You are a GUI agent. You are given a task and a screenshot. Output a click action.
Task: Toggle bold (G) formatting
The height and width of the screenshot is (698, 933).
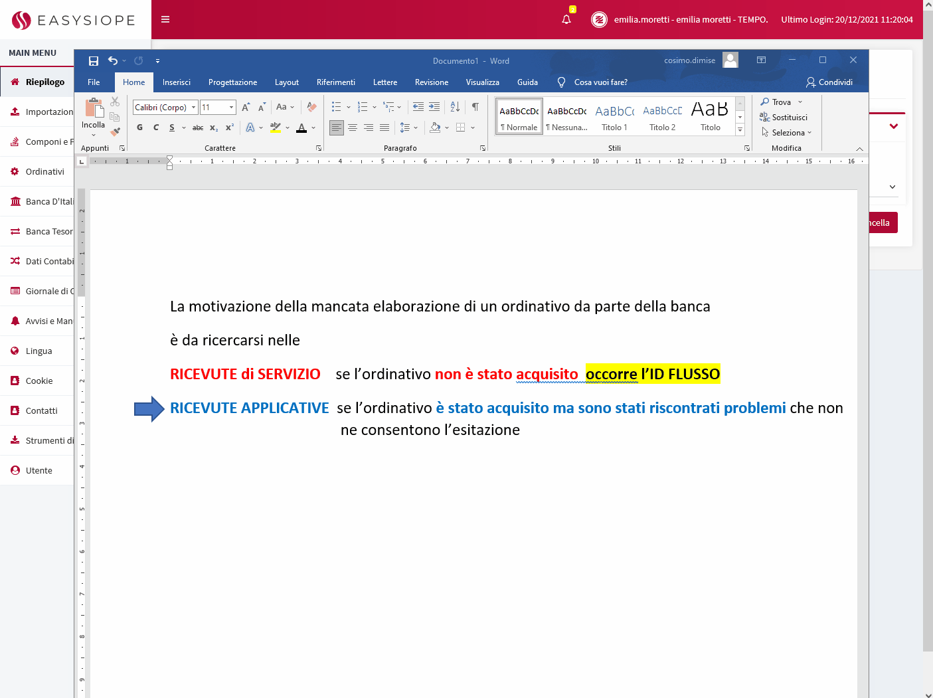pyautogui.click(x=140, y=128)
